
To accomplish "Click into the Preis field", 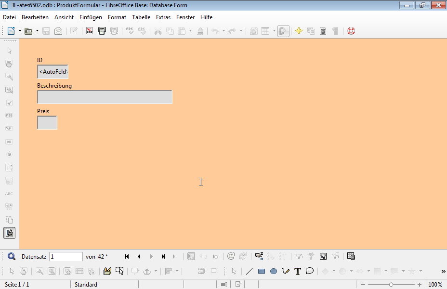I will pos(47,122).
